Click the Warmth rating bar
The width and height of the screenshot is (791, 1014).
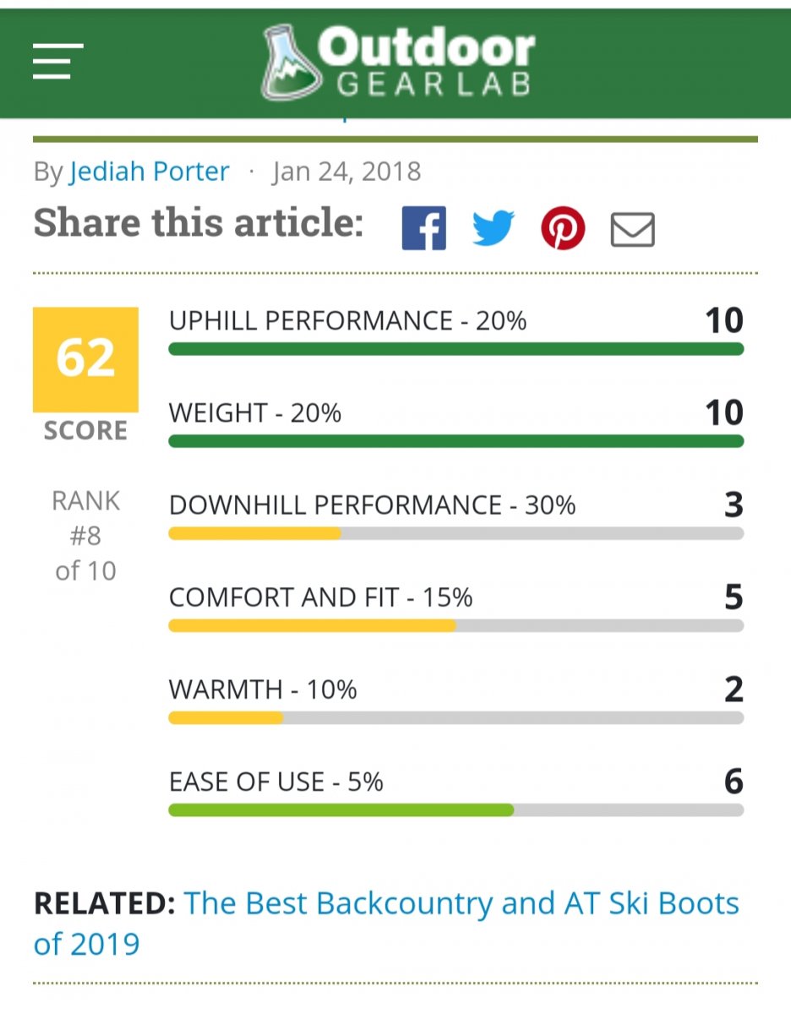coord(456,717)
